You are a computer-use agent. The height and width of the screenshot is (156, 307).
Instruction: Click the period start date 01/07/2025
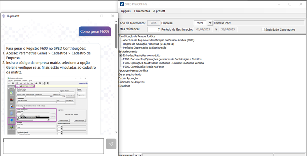click(x=203, y=29)
